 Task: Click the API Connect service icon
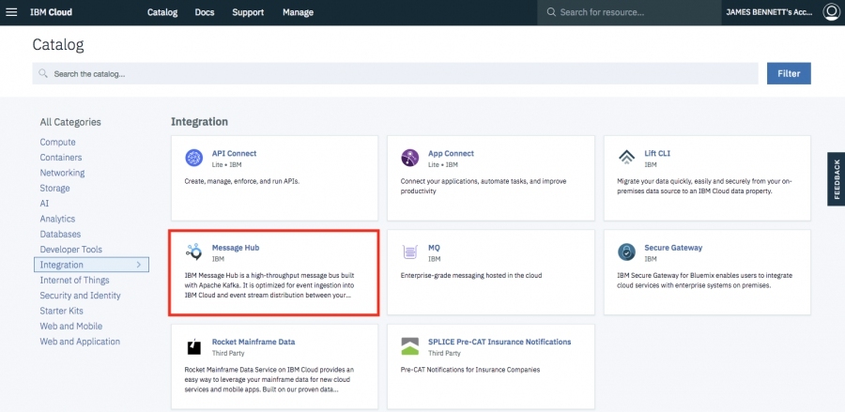click(x=193, y=158)
